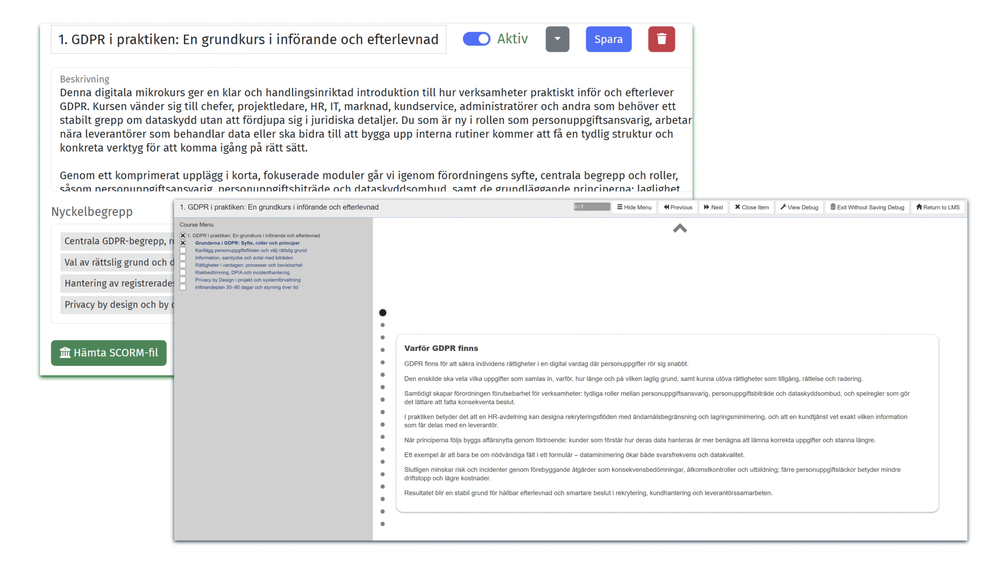Open Riskbedömning, DPIA och incidenthantering
Screen dimensions: 1008x567
243,273
